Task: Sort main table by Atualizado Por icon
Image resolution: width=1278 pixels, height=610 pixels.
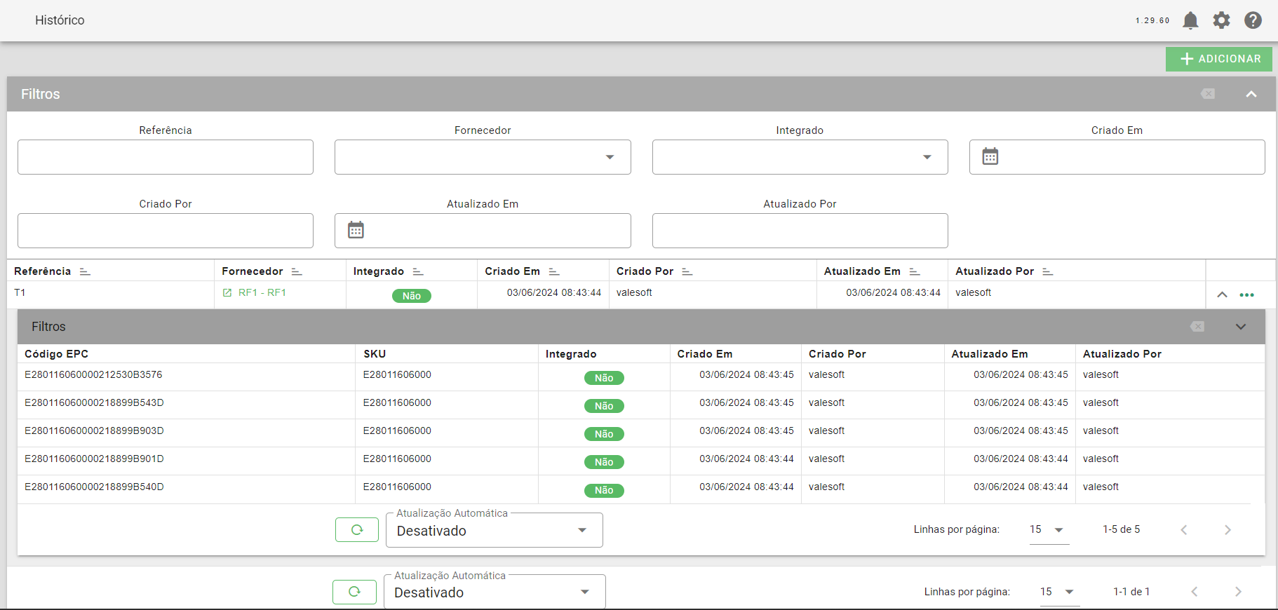Action: coord(1048,271)
